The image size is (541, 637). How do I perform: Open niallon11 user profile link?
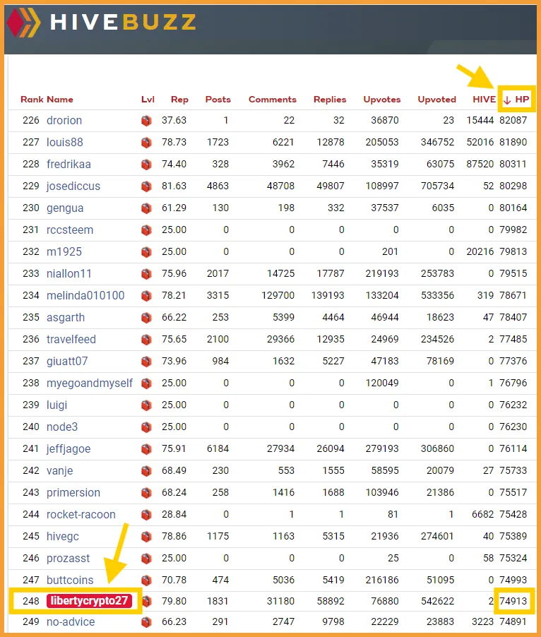point(69,274)
